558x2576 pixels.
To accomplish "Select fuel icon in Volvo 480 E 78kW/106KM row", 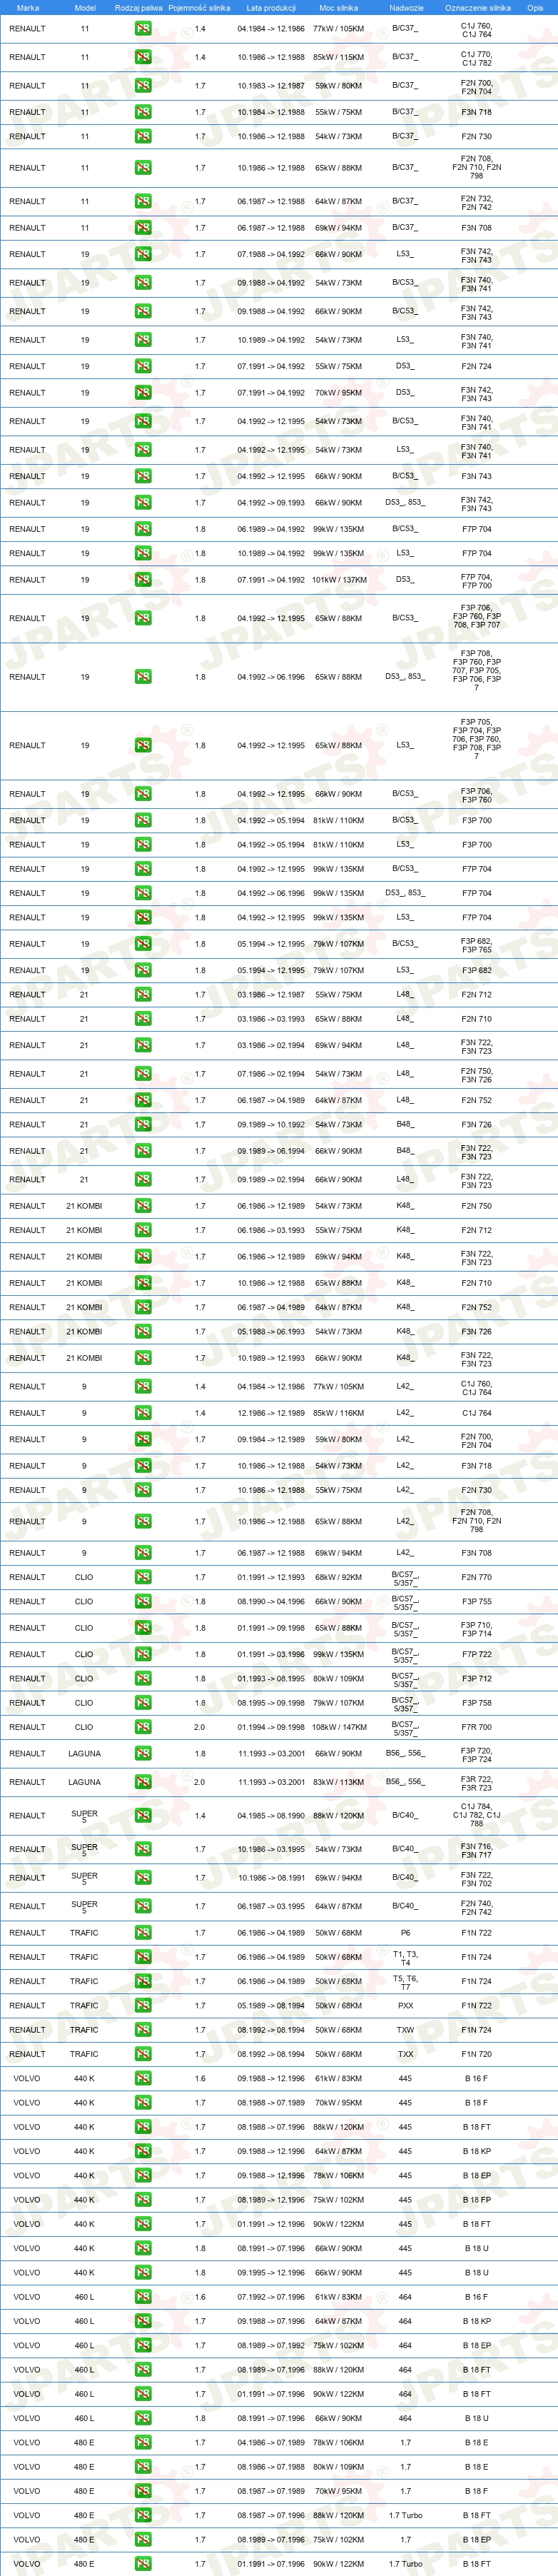I will [143, 2442].
